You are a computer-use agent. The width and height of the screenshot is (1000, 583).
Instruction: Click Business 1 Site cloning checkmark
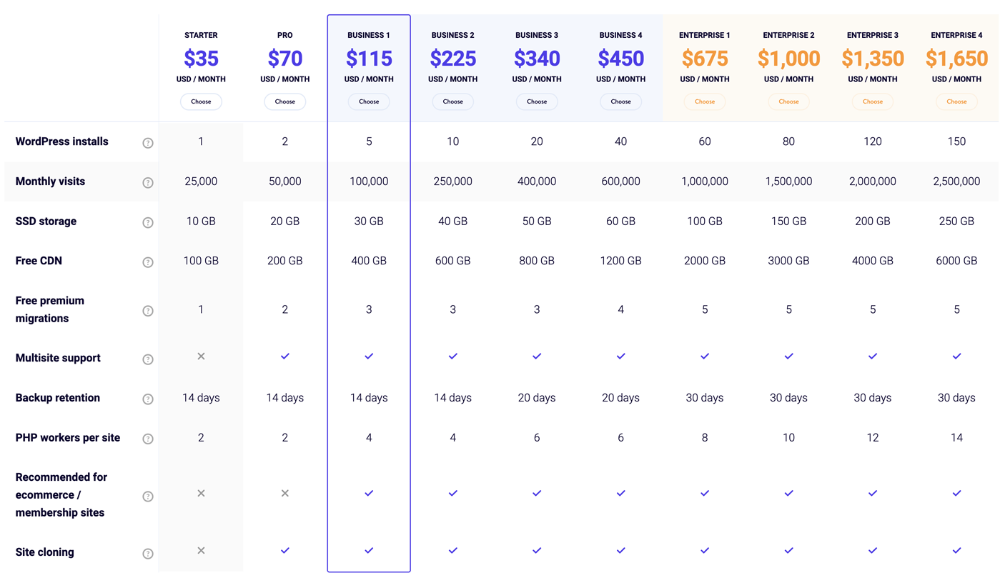pyautogui.click(x=369, y=550)
